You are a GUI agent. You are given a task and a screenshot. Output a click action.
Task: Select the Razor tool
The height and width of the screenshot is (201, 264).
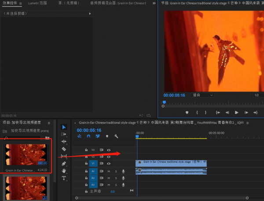pyautogui.click(x=64, y=149)
